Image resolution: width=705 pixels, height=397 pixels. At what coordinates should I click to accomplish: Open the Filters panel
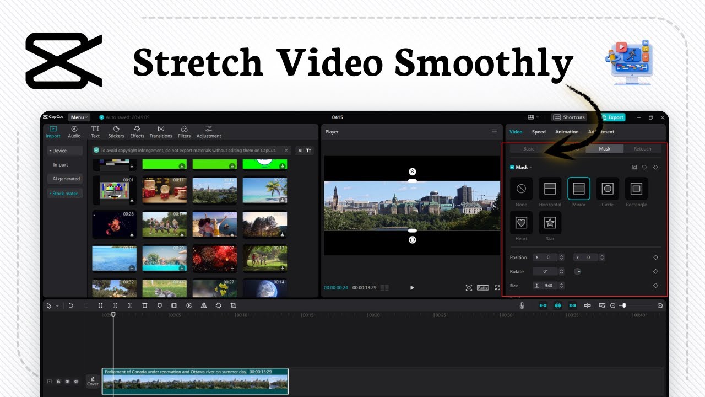point(184,132)
